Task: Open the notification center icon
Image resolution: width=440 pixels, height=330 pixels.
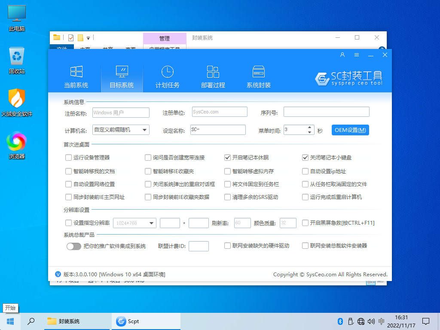Action: click(426, 321)
